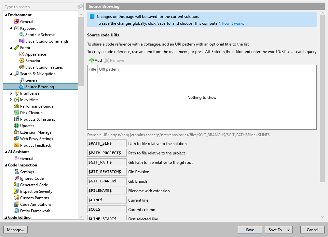Click the Manage button
328x237 pixels.
(15, 230)
